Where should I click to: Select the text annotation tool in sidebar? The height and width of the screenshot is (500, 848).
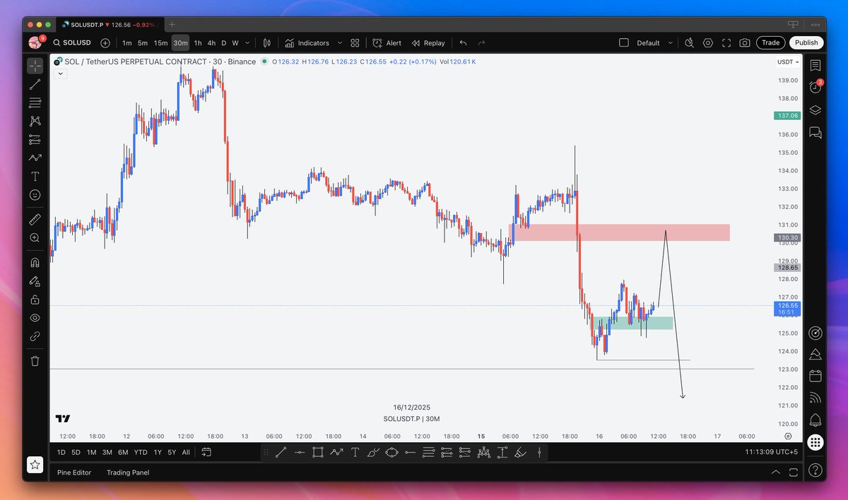pyautogui.click(x=35, y=177)
